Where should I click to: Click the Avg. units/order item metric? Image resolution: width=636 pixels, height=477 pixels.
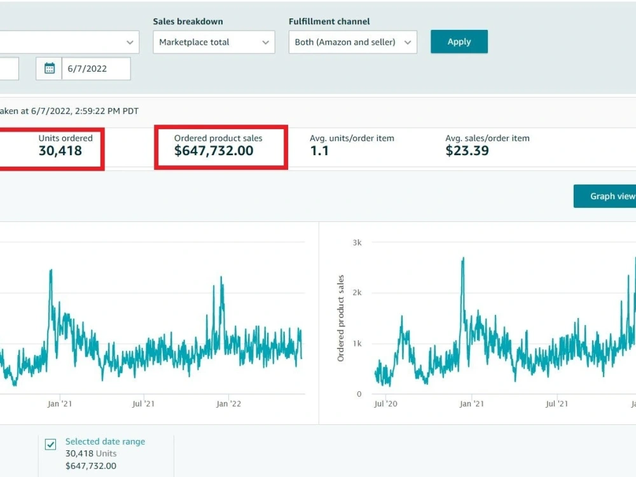pyautogui.click(x=352, y=145)
